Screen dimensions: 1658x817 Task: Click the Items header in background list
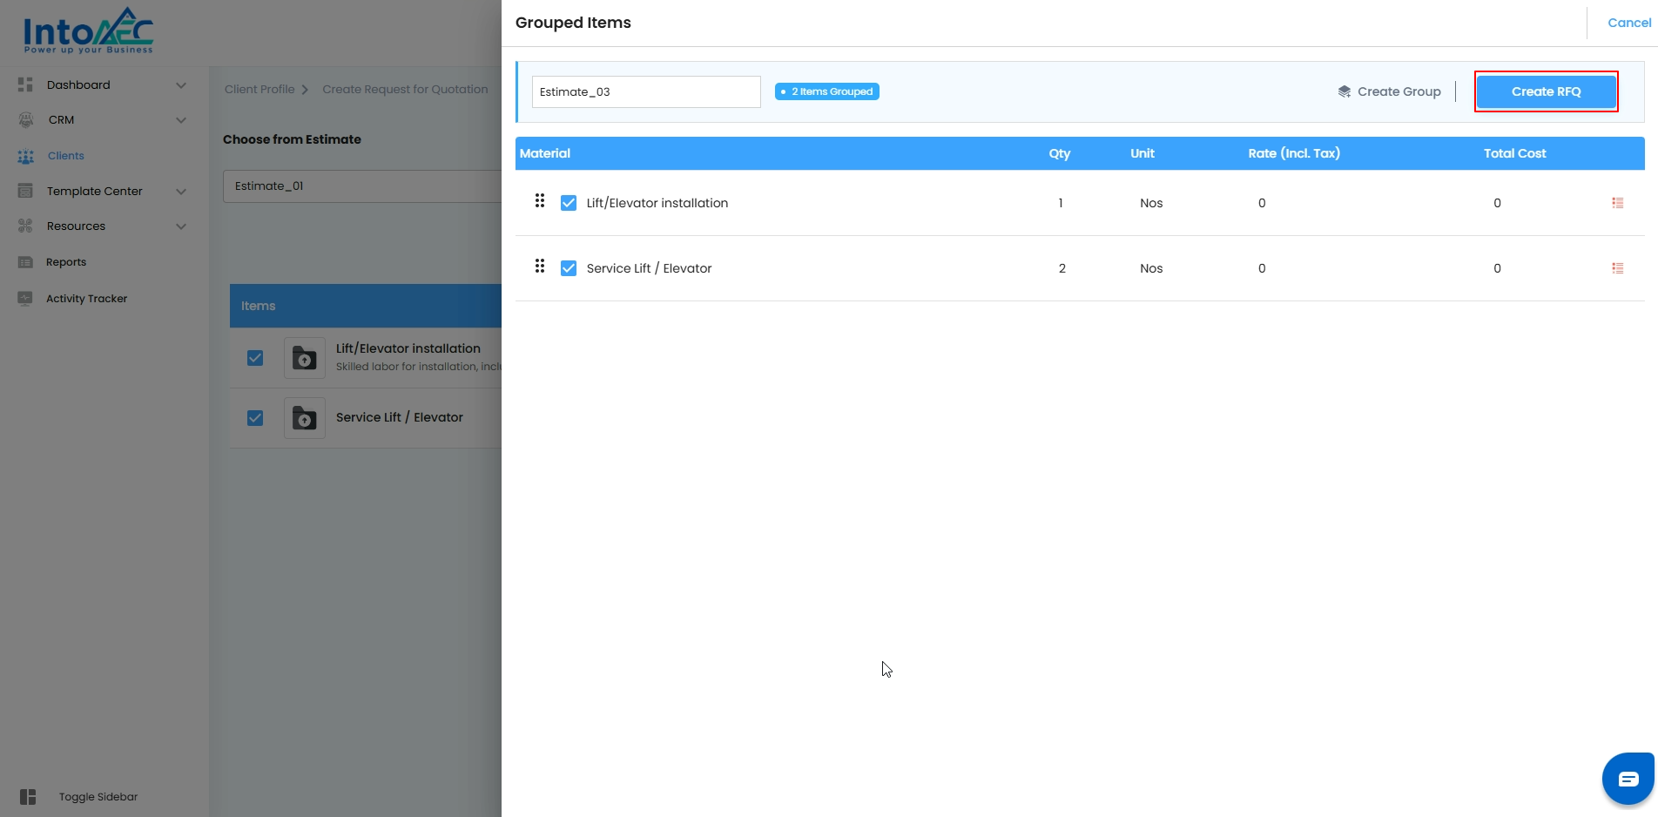coord(259,306)
